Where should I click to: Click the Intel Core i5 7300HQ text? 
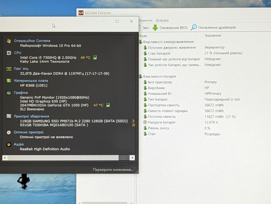(48, 58)
